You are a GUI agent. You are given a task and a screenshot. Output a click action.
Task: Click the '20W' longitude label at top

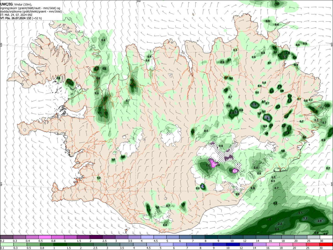pyautogui.click(x=138, y=1)
